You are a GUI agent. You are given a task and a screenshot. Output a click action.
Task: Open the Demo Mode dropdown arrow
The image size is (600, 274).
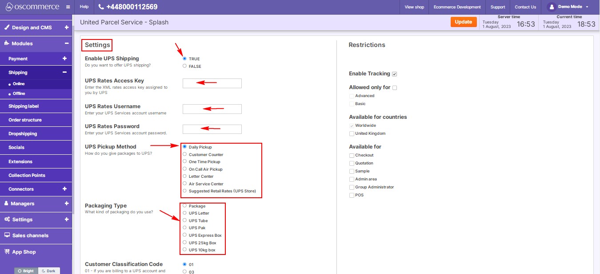tap(587, 7)
